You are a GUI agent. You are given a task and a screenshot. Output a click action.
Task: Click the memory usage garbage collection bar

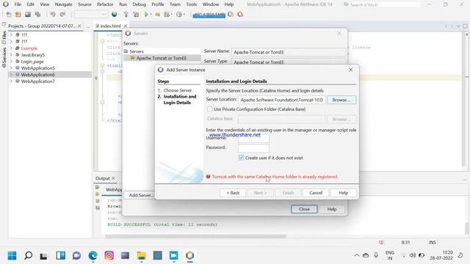(x=209, y=15)
